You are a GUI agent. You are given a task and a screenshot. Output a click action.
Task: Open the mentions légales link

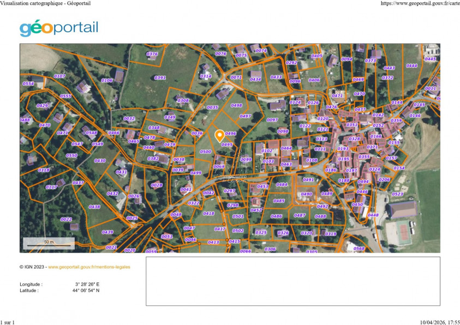(89, 267)
